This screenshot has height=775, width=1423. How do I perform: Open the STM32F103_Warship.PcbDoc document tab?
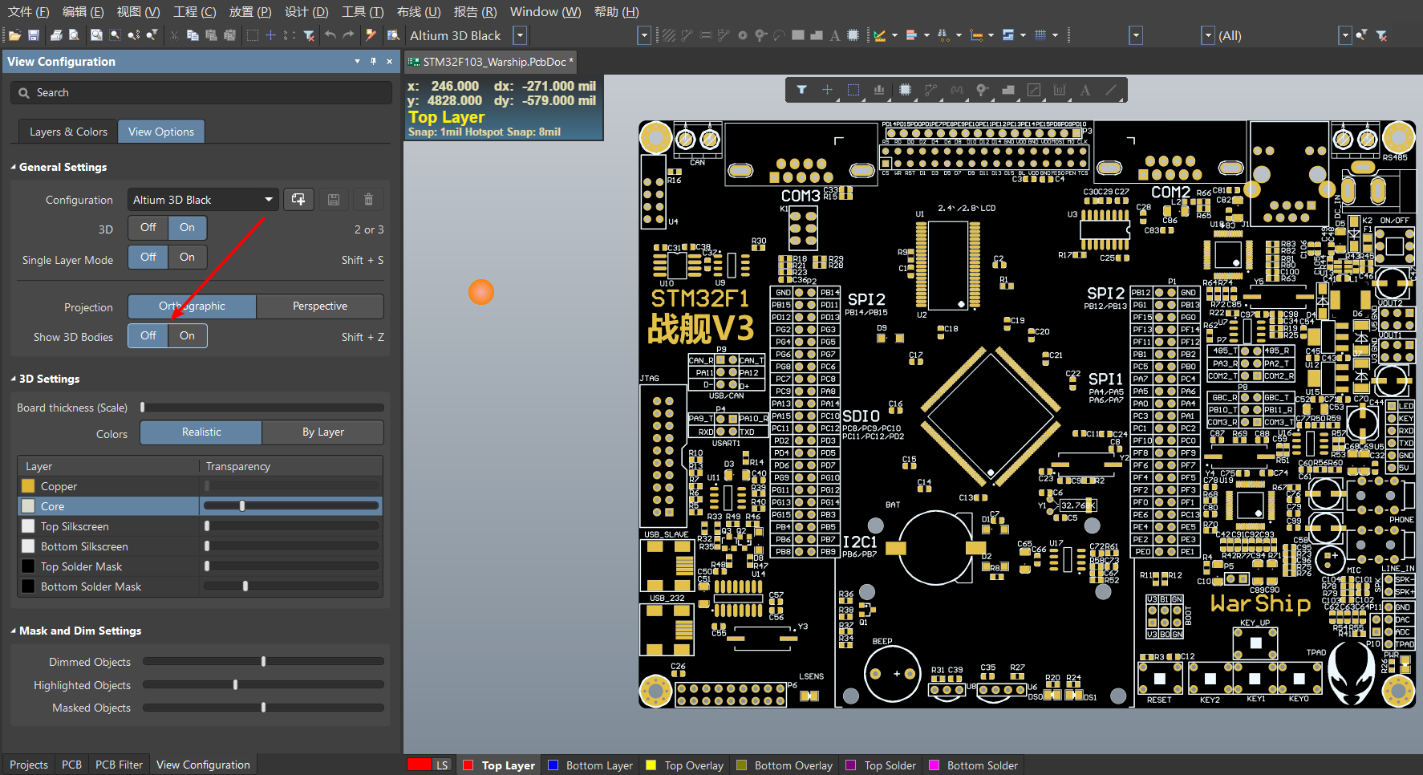490,62
